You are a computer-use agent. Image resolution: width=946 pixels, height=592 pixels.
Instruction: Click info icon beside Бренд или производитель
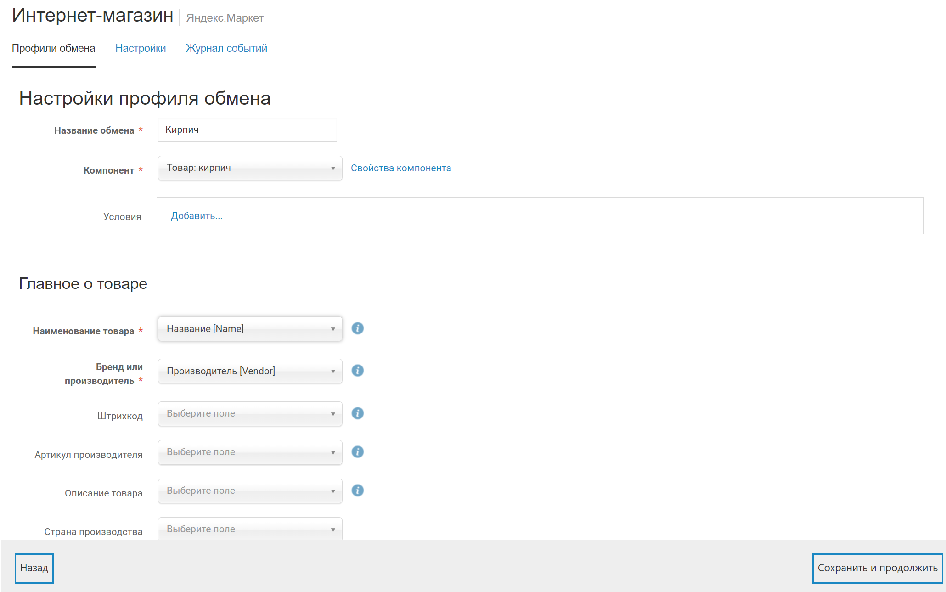357,371
